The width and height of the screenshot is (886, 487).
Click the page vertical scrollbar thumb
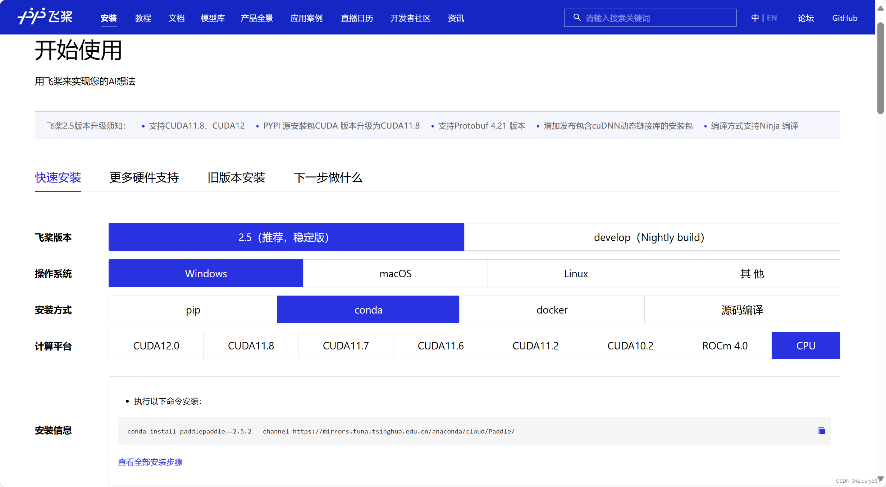[x=880, y=68]
